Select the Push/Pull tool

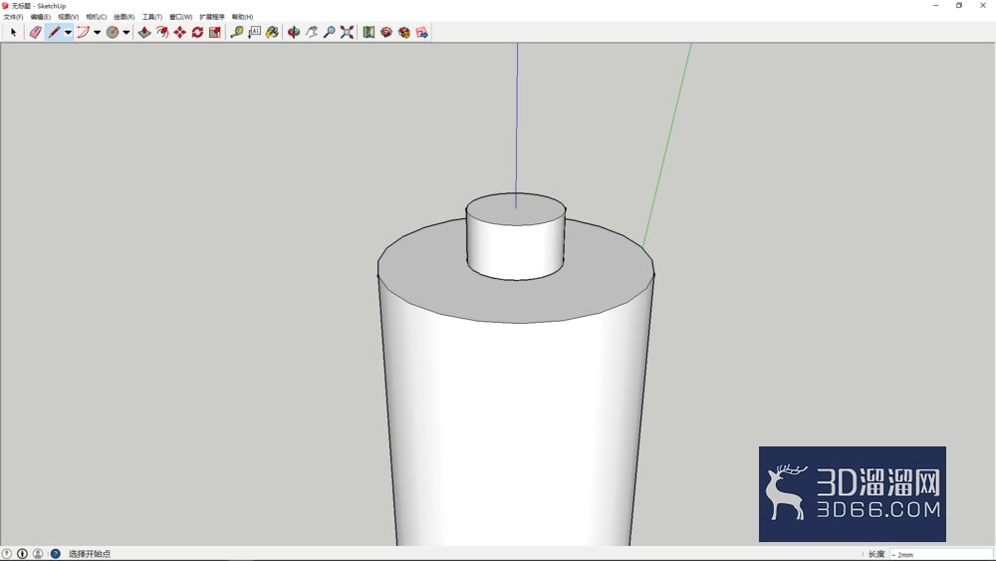tap(144, 32)
